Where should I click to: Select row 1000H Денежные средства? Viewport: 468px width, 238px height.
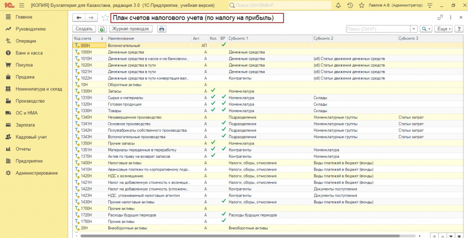(268, 52)
